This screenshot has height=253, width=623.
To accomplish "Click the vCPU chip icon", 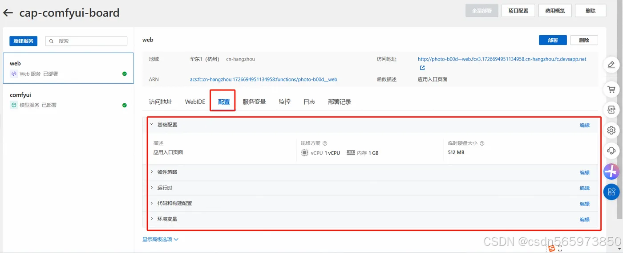I will [x=304, y=153].
